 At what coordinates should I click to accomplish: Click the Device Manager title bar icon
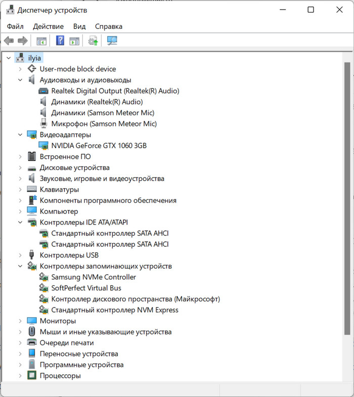[10, 10]
